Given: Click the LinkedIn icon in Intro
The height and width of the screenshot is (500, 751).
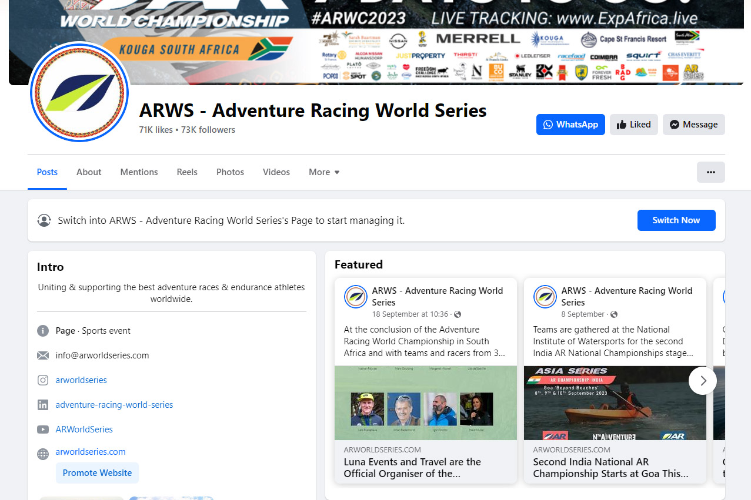Looking at the screenshot, I should tap(43, 405).
